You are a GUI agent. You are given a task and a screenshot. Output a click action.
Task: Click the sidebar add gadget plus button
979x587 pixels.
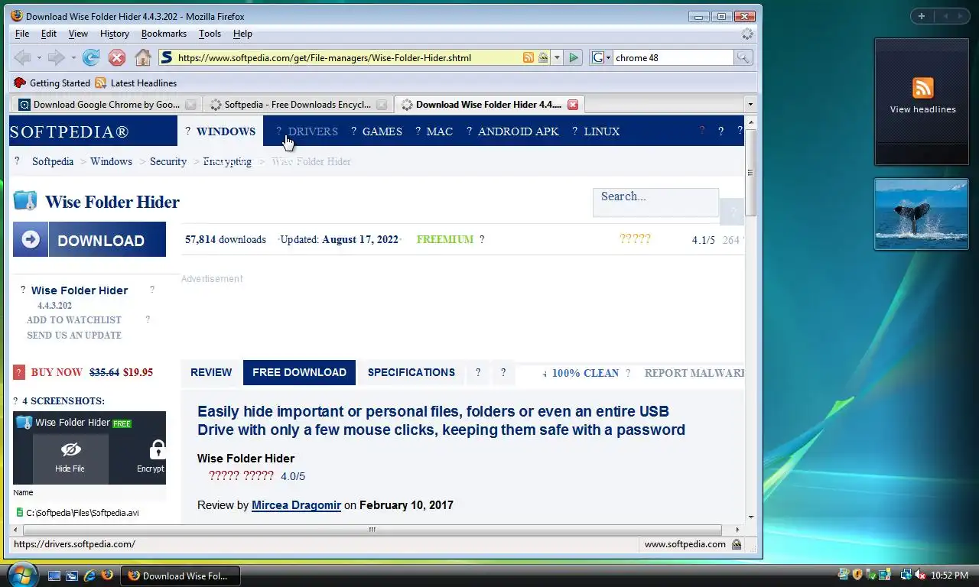[x=922, y=16]
